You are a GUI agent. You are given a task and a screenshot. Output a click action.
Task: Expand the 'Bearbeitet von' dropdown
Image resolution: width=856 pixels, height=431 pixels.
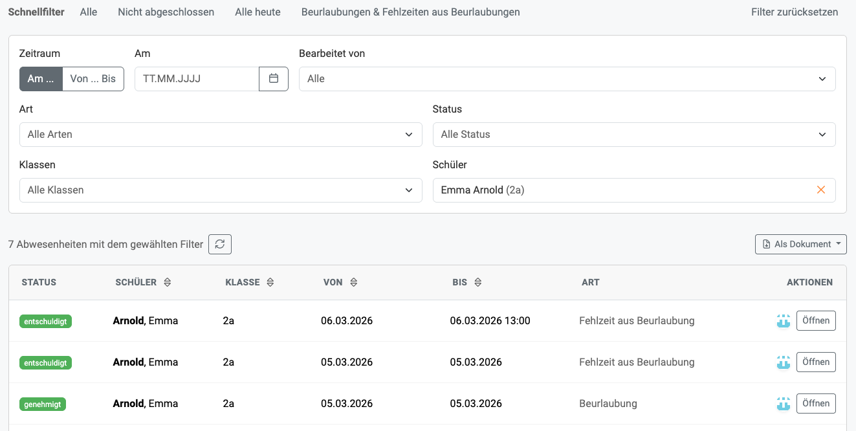(x=567, y=79)
